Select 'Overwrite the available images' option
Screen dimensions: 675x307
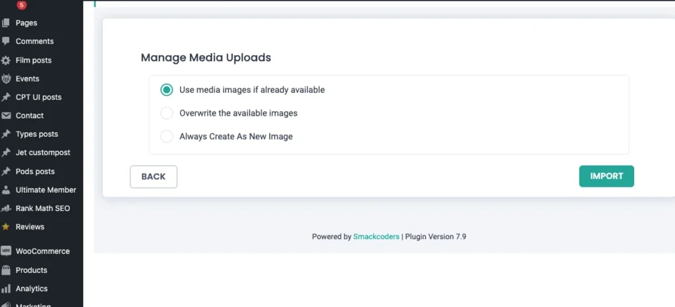(x=167, y=113)
